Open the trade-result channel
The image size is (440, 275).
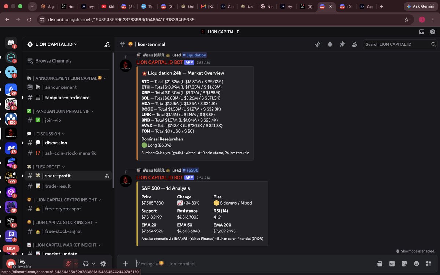(68, 186)
